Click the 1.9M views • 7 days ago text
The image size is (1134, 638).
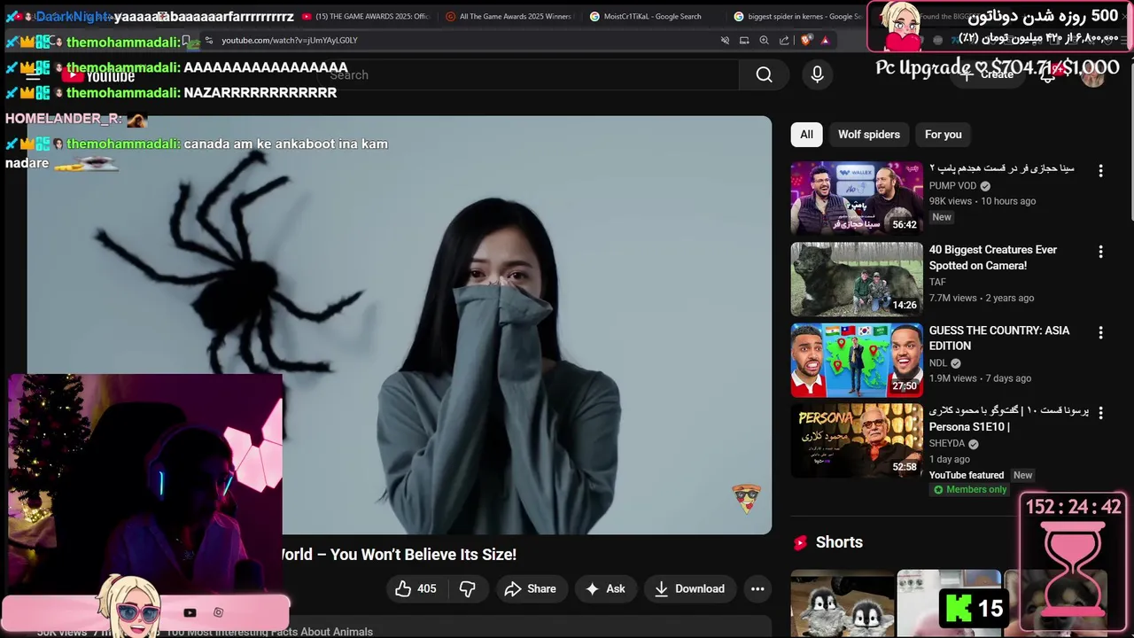pos(980,378)
